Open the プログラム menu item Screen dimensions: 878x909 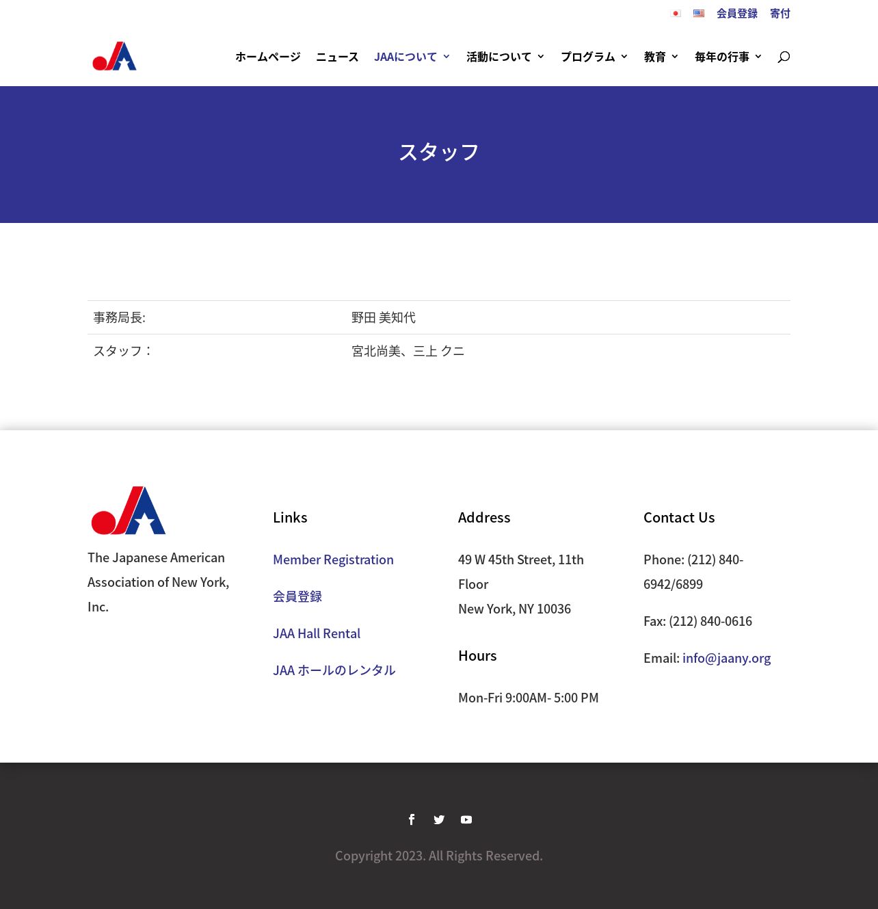[x=588, y=57]
